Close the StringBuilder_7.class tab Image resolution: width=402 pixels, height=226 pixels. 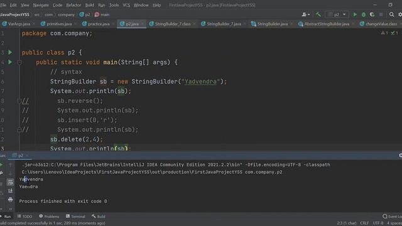click(x=194, y=24)
